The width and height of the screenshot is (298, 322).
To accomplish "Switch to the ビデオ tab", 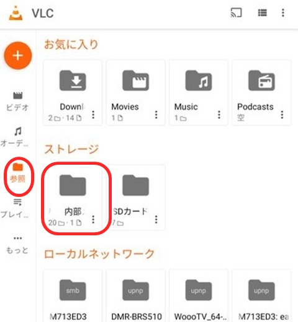I will click(17, 102).
